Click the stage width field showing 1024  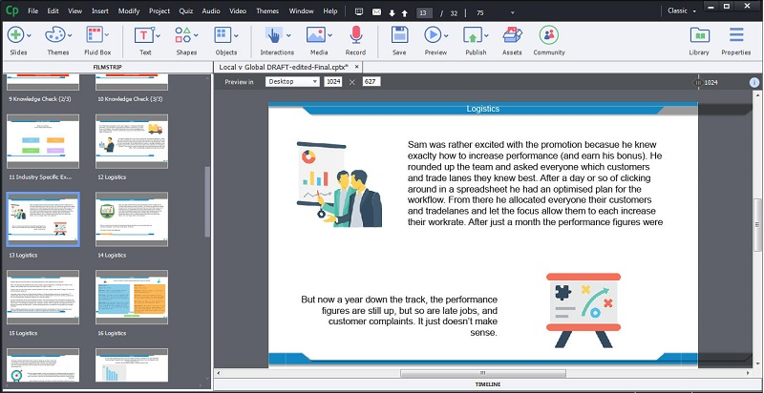tap(333, 82)
